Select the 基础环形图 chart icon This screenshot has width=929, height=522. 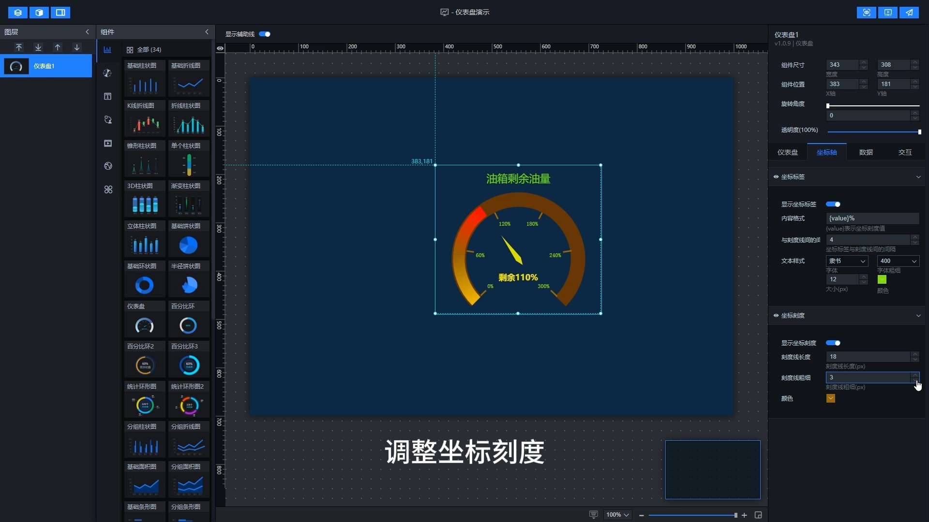point(144,285)
